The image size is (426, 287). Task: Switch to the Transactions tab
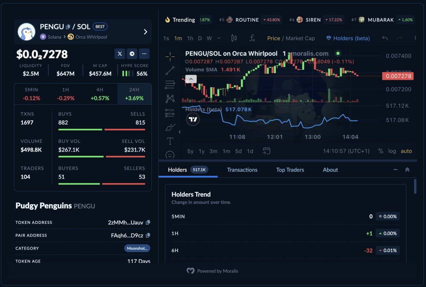pos(242,170)
